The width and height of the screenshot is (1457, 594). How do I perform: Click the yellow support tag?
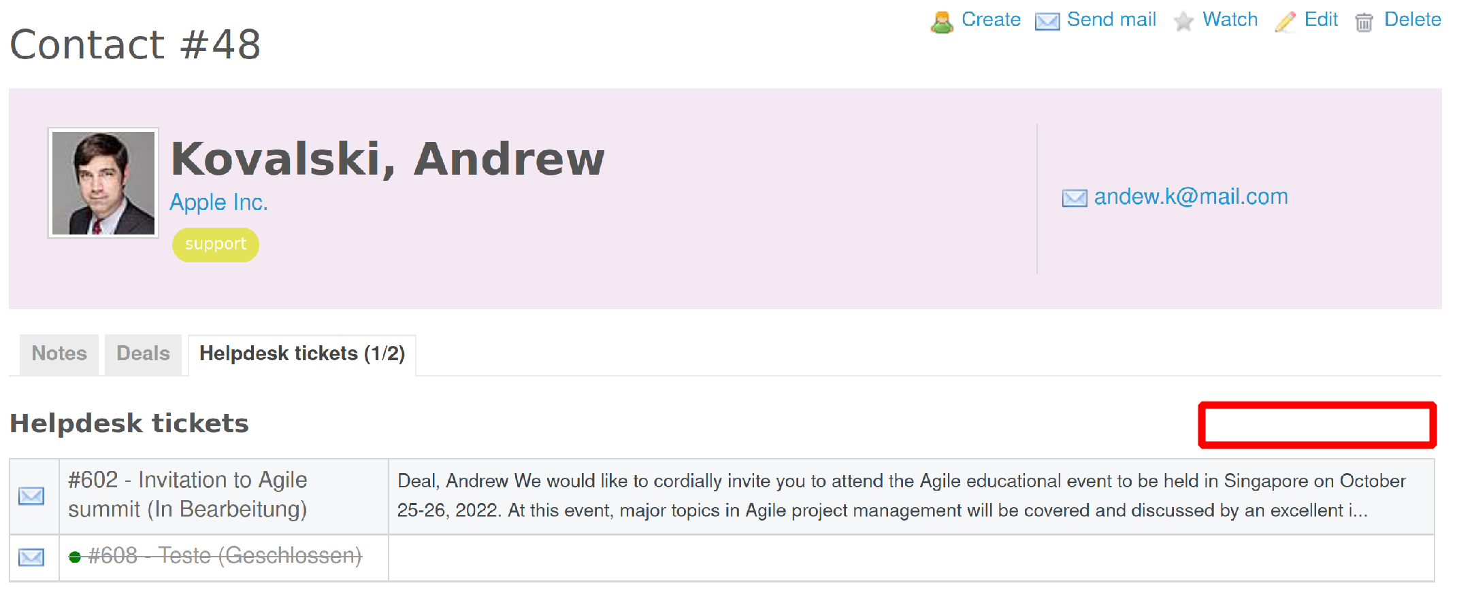point(216,244)
